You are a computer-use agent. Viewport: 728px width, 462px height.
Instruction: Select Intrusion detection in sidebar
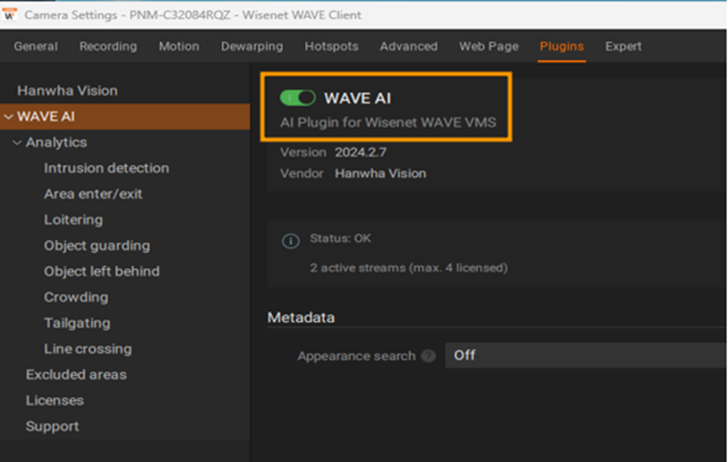tap(106, 168)
